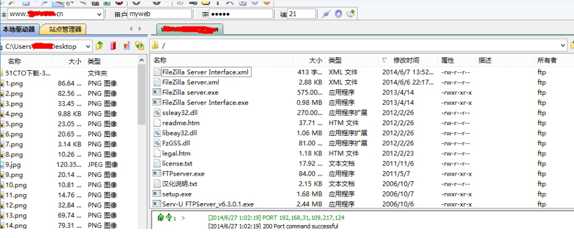Screen dimensions: 574x238
Task: Select 9.jpg in local file list
Action: 13,164
